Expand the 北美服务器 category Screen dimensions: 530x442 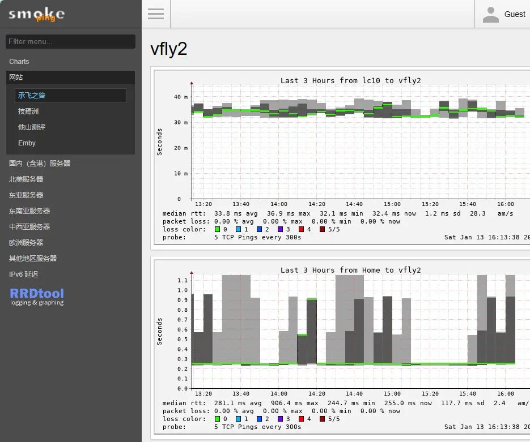(x=26, y=179)
